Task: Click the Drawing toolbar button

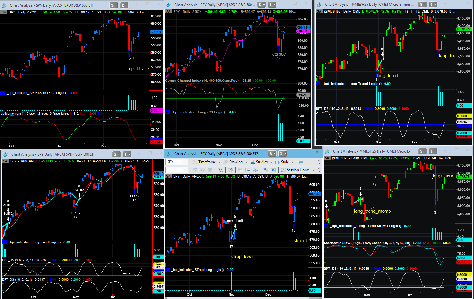Action: [x=235, y=162]
